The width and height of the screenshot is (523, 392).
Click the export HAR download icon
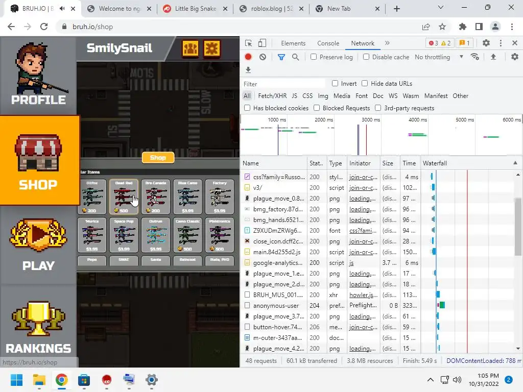[248, 70]
